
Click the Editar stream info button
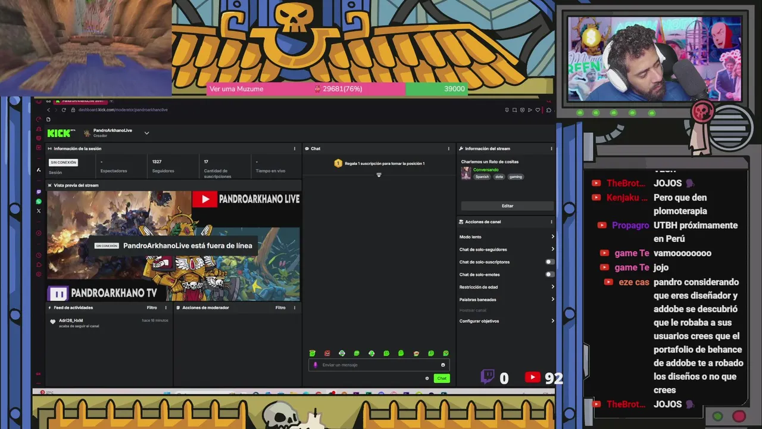(507, 206)
